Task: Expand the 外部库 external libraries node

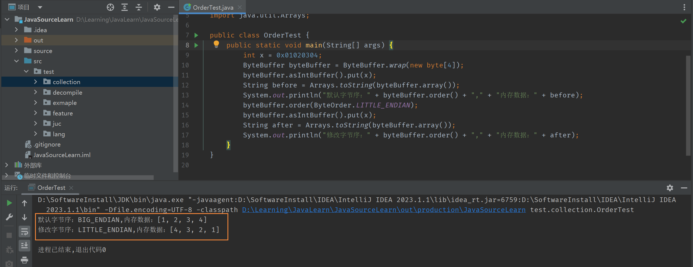Action: click(7, 165)
